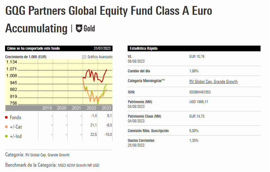Screen dimensions: 270x172
Task: Click the orange +/-Cat legend dot
Action: coord(7,127)
